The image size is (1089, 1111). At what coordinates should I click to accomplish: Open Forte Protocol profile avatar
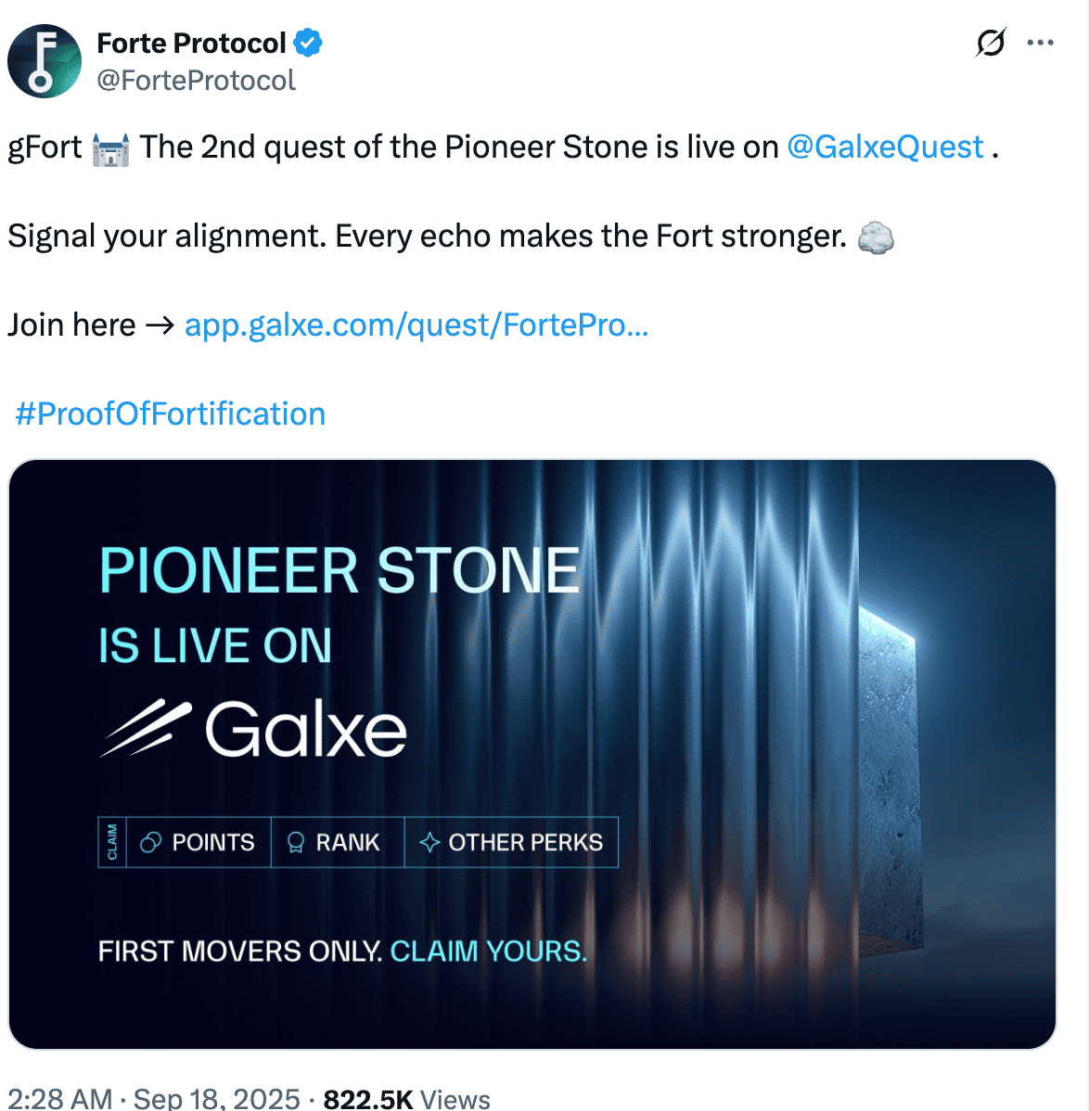coord(44,61)
